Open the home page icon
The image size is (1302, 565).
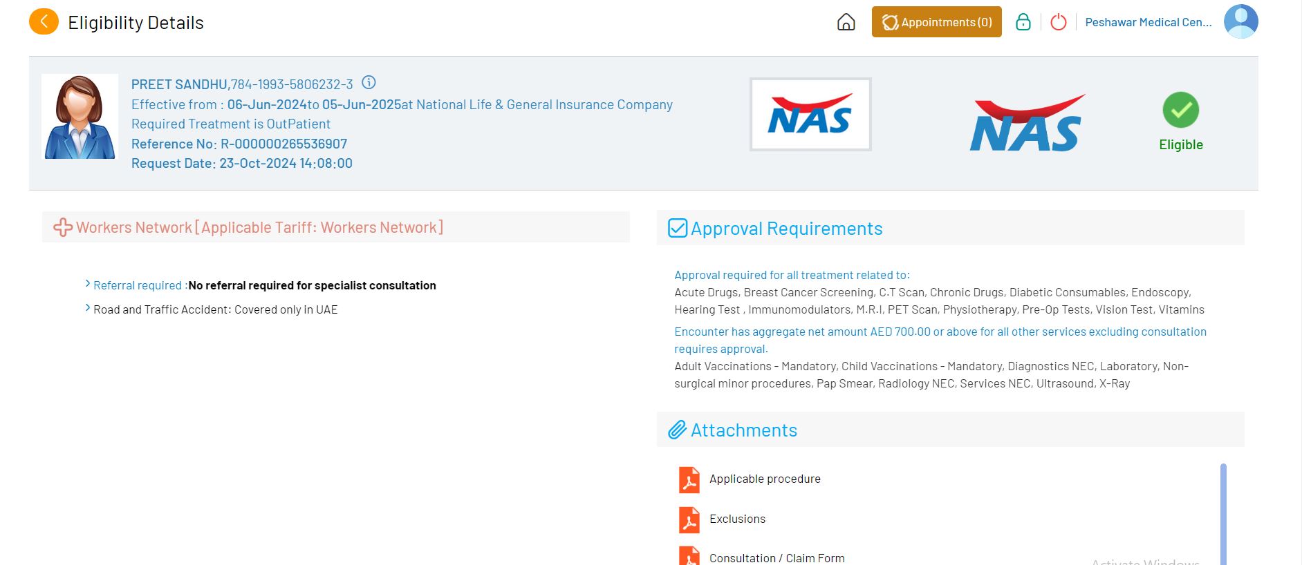point(846,22)
